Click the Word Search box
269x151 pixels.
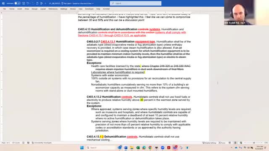135,3
